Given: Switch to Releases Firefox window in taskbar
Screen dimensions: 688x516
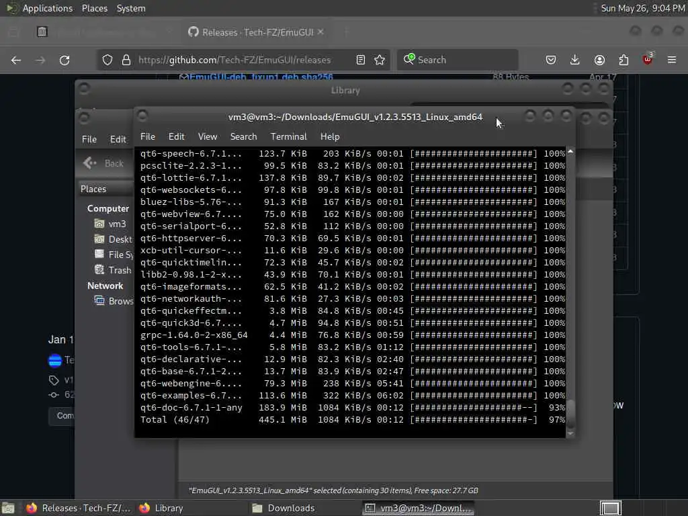Looking at the screenshot, I should (78, 508).
